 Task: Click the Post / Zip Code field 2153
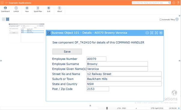click(x=98, y=89)
